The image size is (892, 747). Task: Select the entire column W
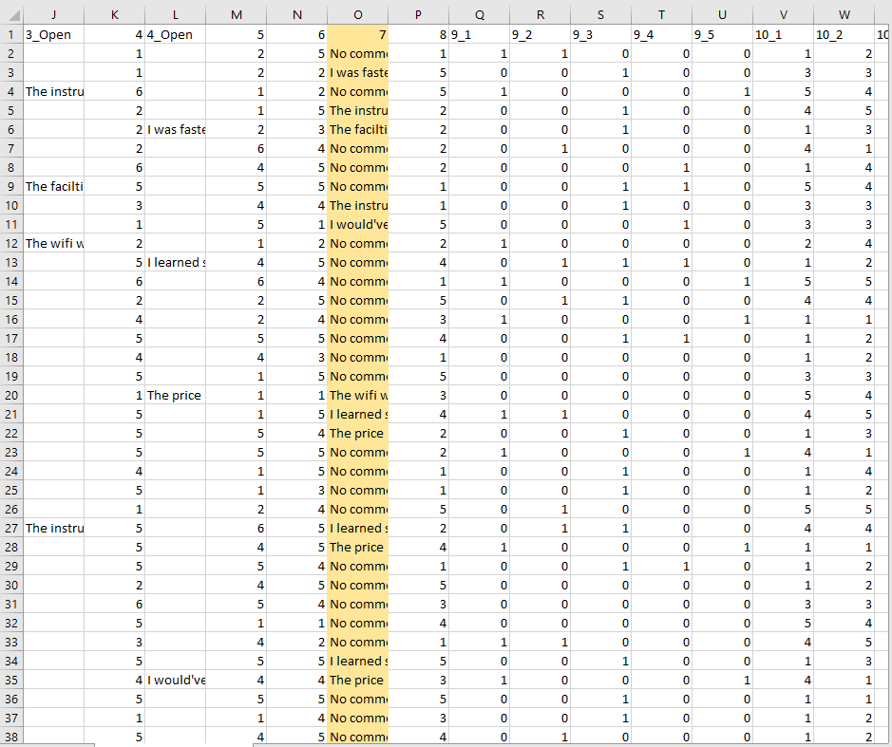(845, 14)
